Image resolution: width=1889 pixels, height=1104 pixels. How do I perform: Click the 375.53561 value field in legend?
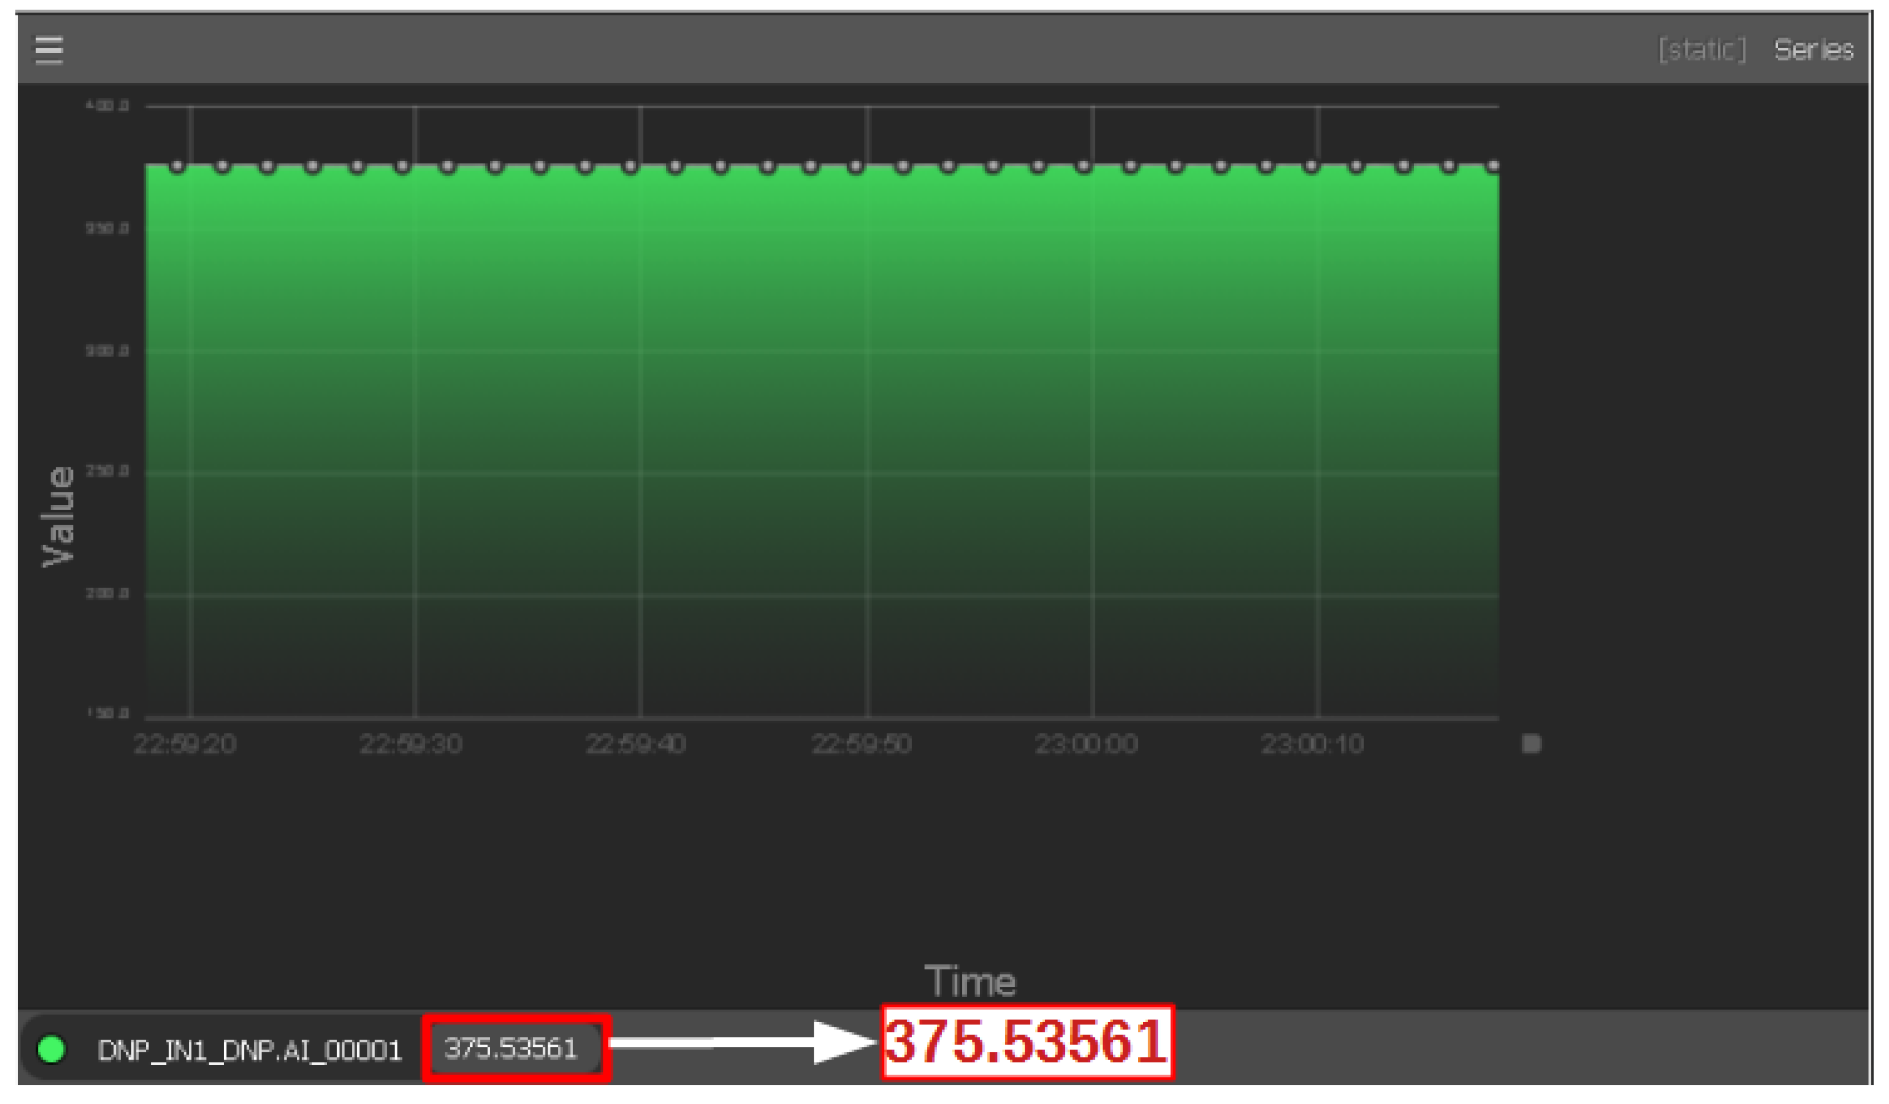coord(512,1048)
